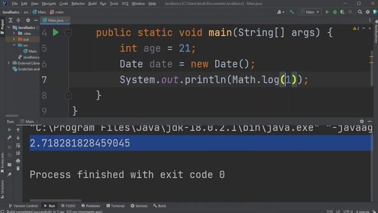378x213 pixels.
Task: Click the down arrow in the Run console toolbar
Action: pyautogui.click(x=18, y=138)
